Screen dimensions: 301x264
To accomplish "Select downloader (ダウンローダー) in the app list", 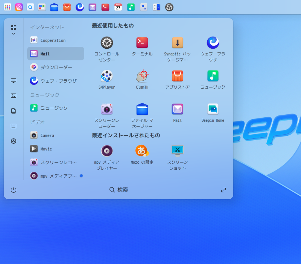I will [x=56, y=67].
